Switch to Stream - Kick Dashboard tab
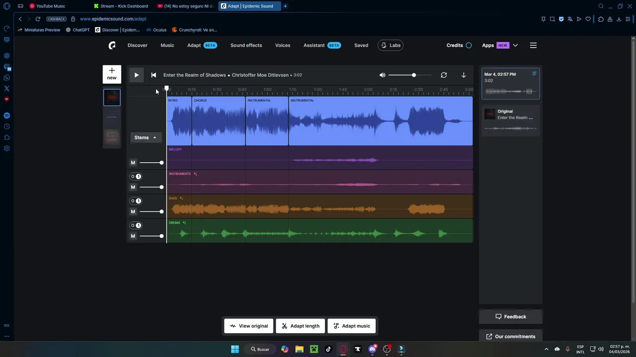Screen dimensions: 636x357 coord(122,6)
